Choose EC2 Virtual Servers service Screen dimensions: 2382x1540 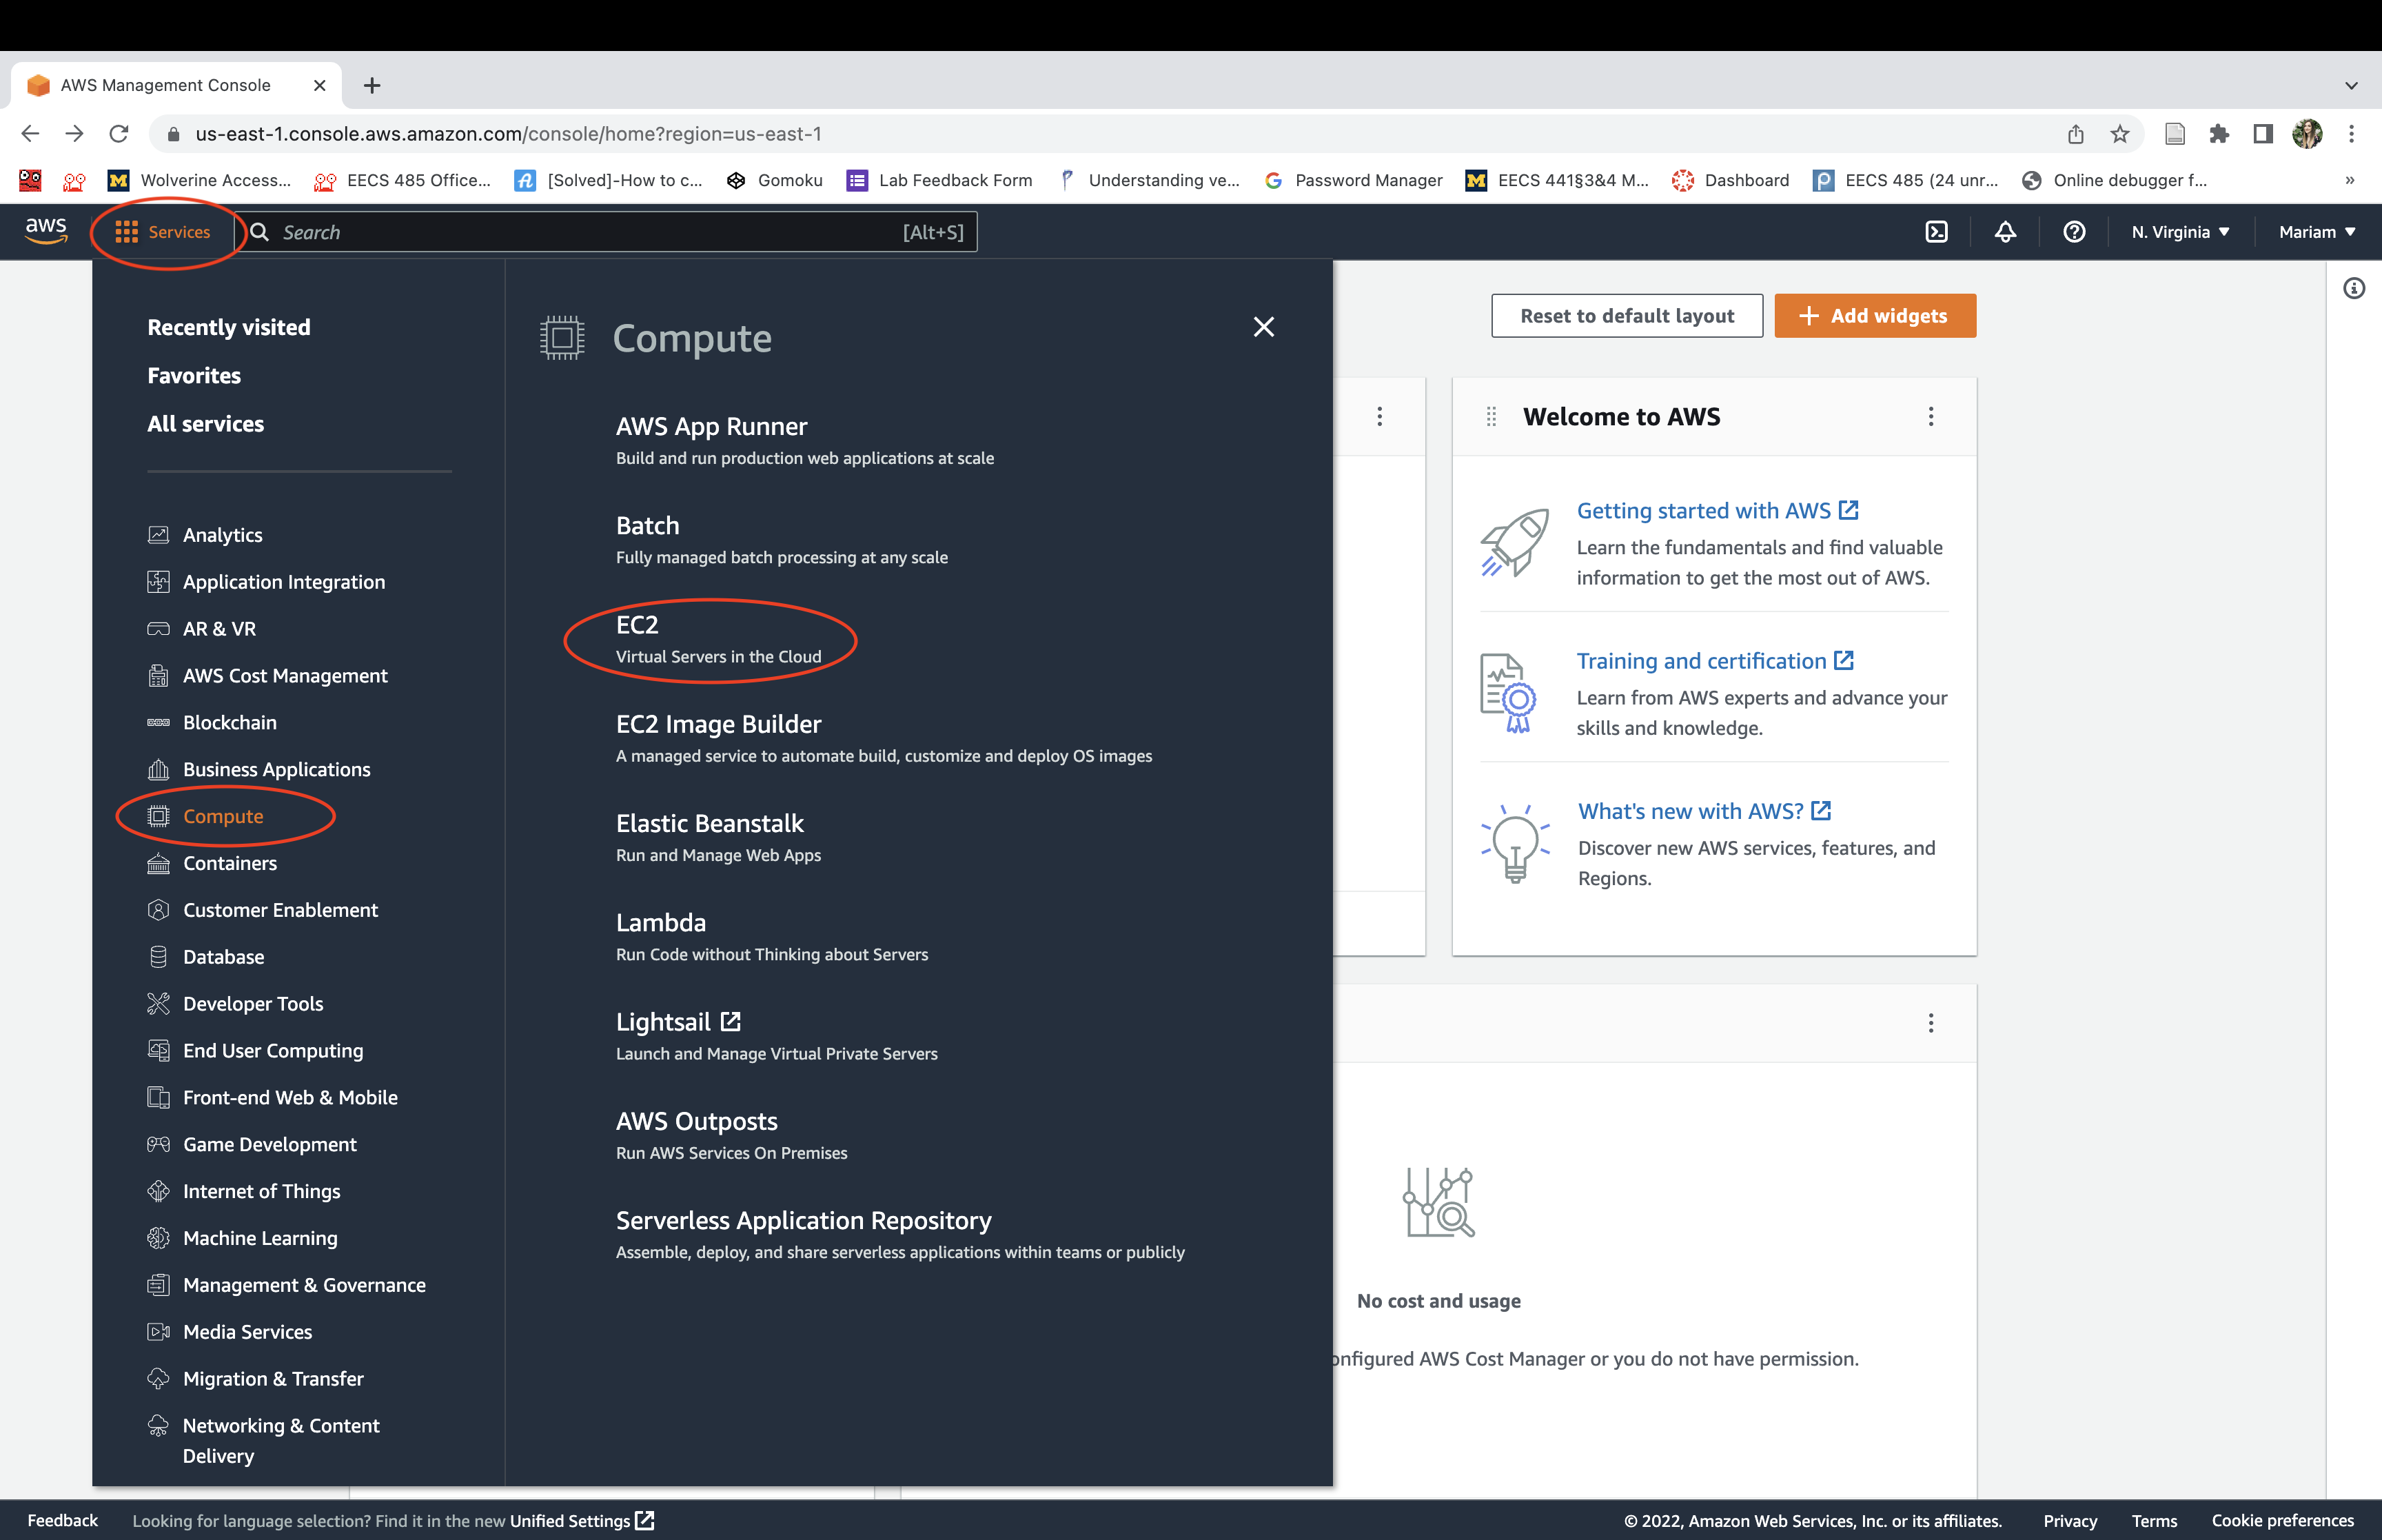[x=638, y=625]
